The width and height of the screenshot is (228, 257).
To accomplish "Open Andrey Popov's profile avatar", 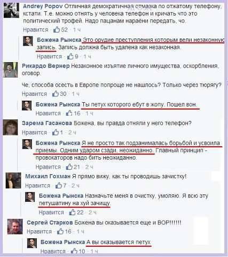I will coord(11,10).
